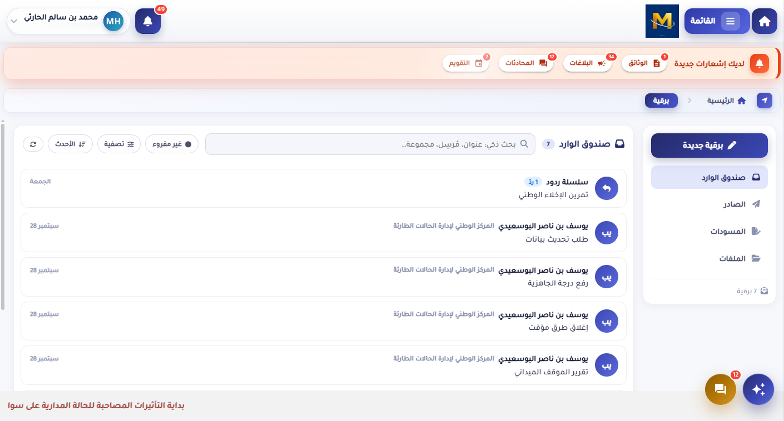Open the القائمة menu button
The width and height of the screenshot is (784, 421).
pyautogui.click(x=717, y=21)
